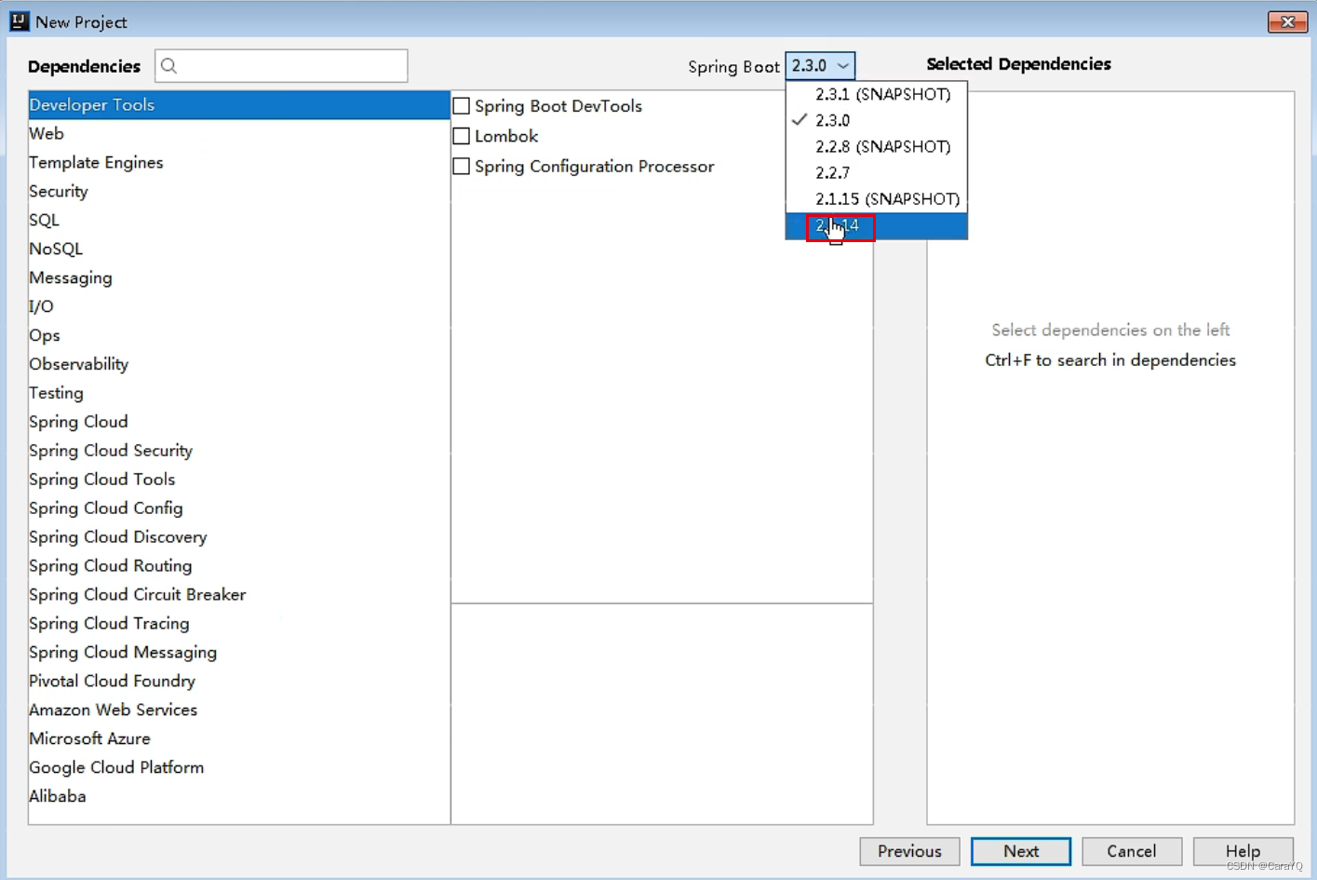
Task: Select Spring Boot version 2.2.7
Action: point(877,172)
